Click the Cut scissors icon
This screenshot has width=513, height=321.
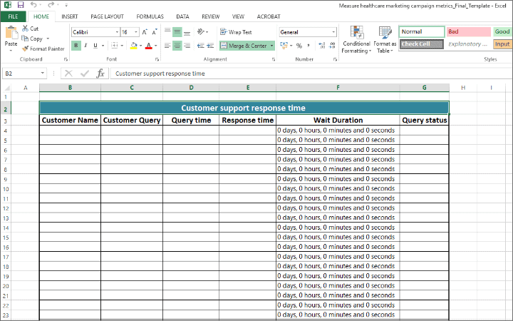coord(26,29)
